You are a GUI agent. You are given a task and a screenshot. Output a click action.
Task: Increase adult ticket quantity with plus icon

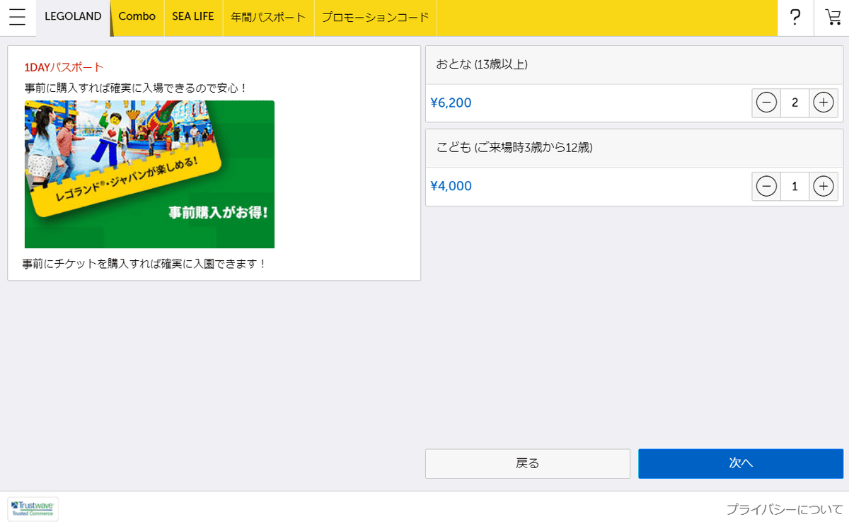click(x=823, y=103)
